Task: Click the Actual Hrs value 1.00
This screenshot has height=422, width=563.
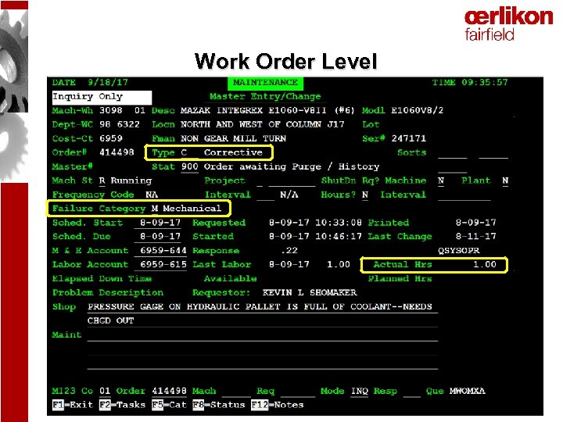Action: [485, 265]
